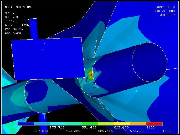Click the orange legend color band
180x135 pixels.
[x=138, y=123]
